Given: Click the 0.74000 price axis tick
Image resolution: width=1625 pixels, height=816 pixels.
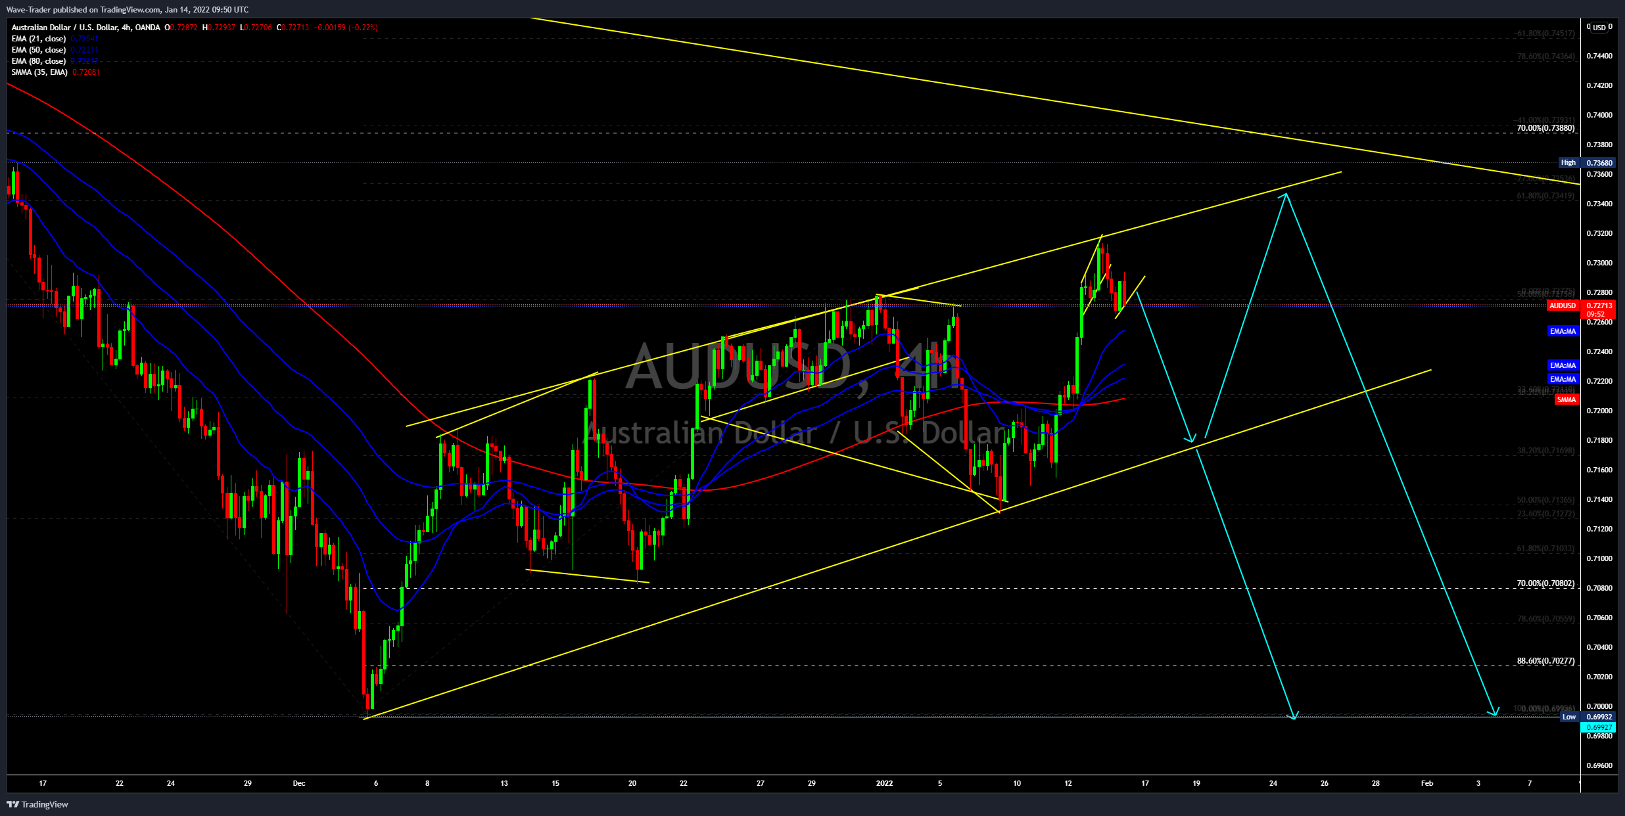Looking at the screenshot, I should click(1599, 115).
